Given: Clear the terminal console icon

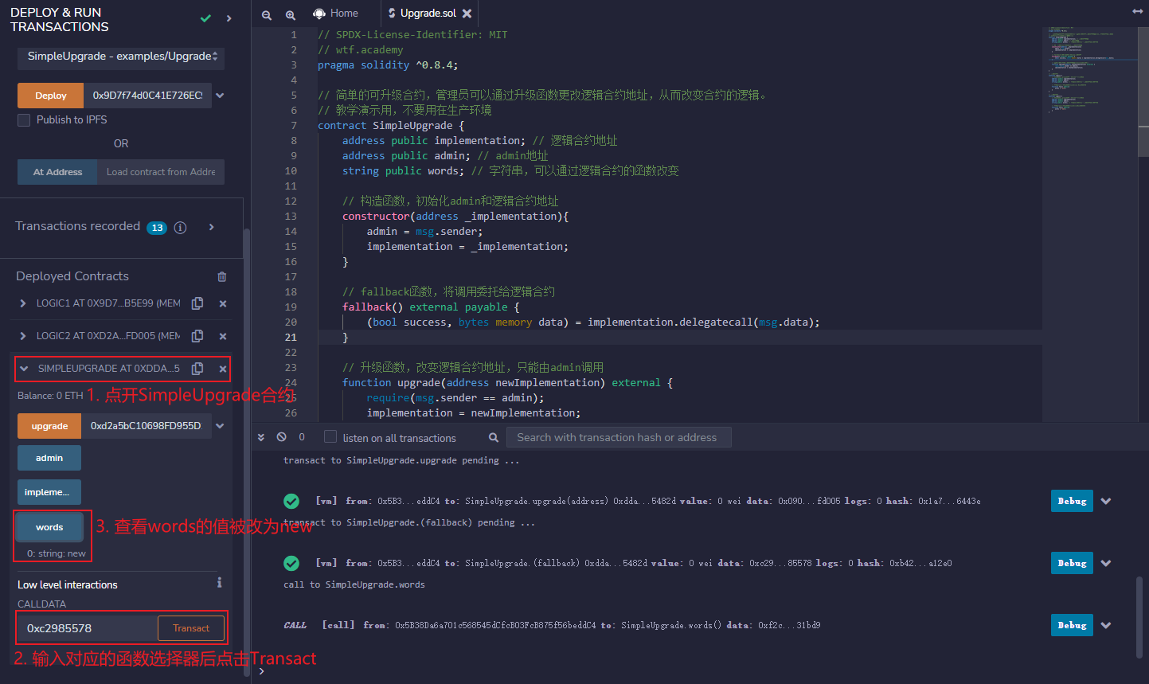Looking at the screenshot, I should [x=281, y=437].
